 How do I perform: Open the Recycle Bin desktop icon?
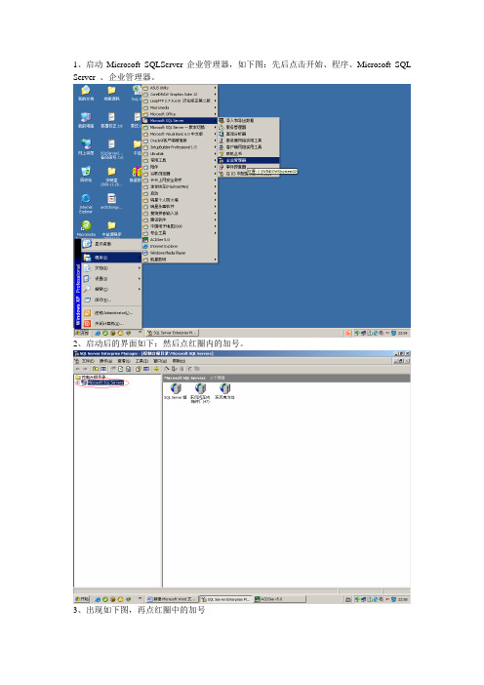pyautogui.click(x=86, y=174)
